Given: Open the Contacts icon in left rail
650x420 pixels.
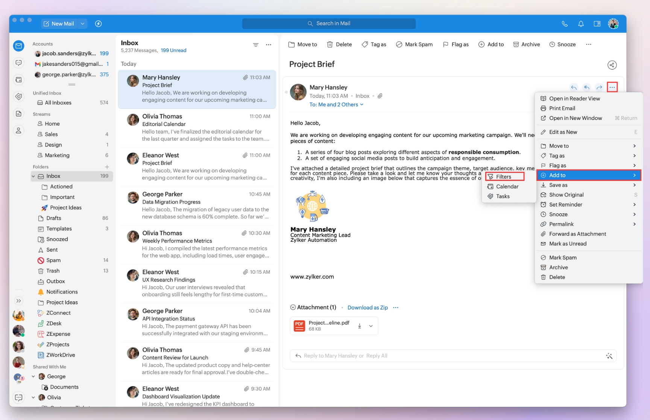Looking at the screenshot, I should (18, 130).
